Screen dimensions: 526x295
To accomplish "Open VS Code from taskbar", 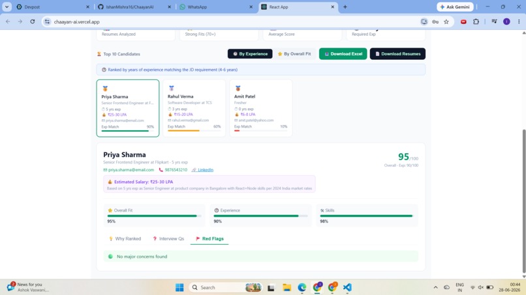I will click(347, 287).
